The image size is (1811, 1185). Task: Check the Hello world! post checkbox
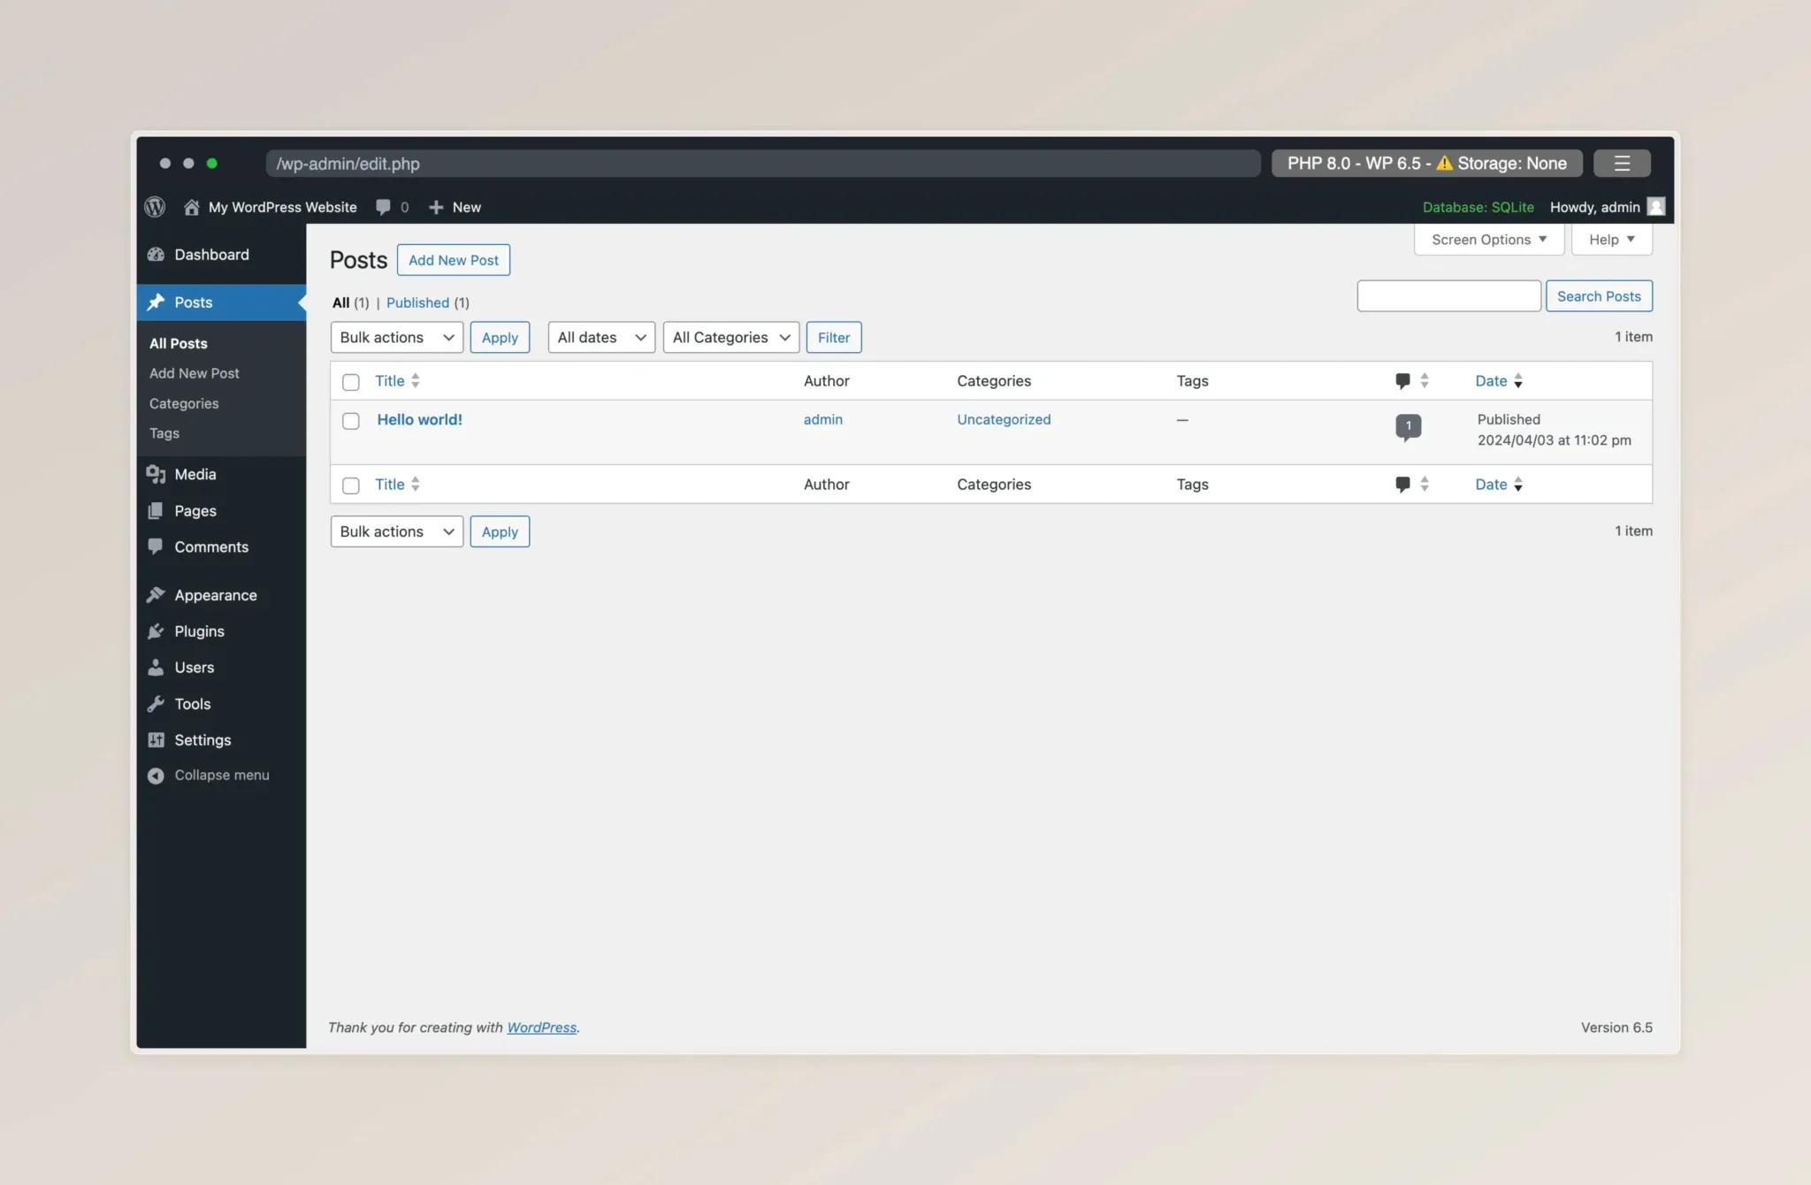pos(351,421)
